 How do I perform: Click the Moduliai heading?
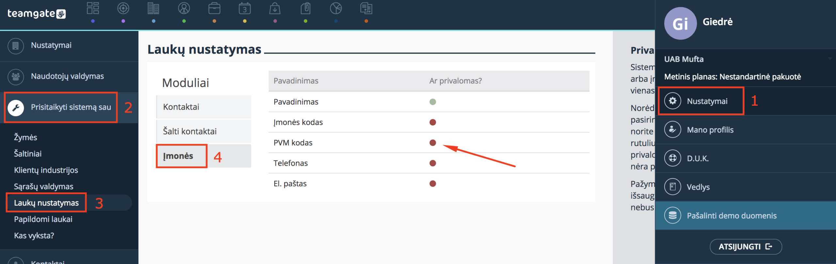(185, 83)
